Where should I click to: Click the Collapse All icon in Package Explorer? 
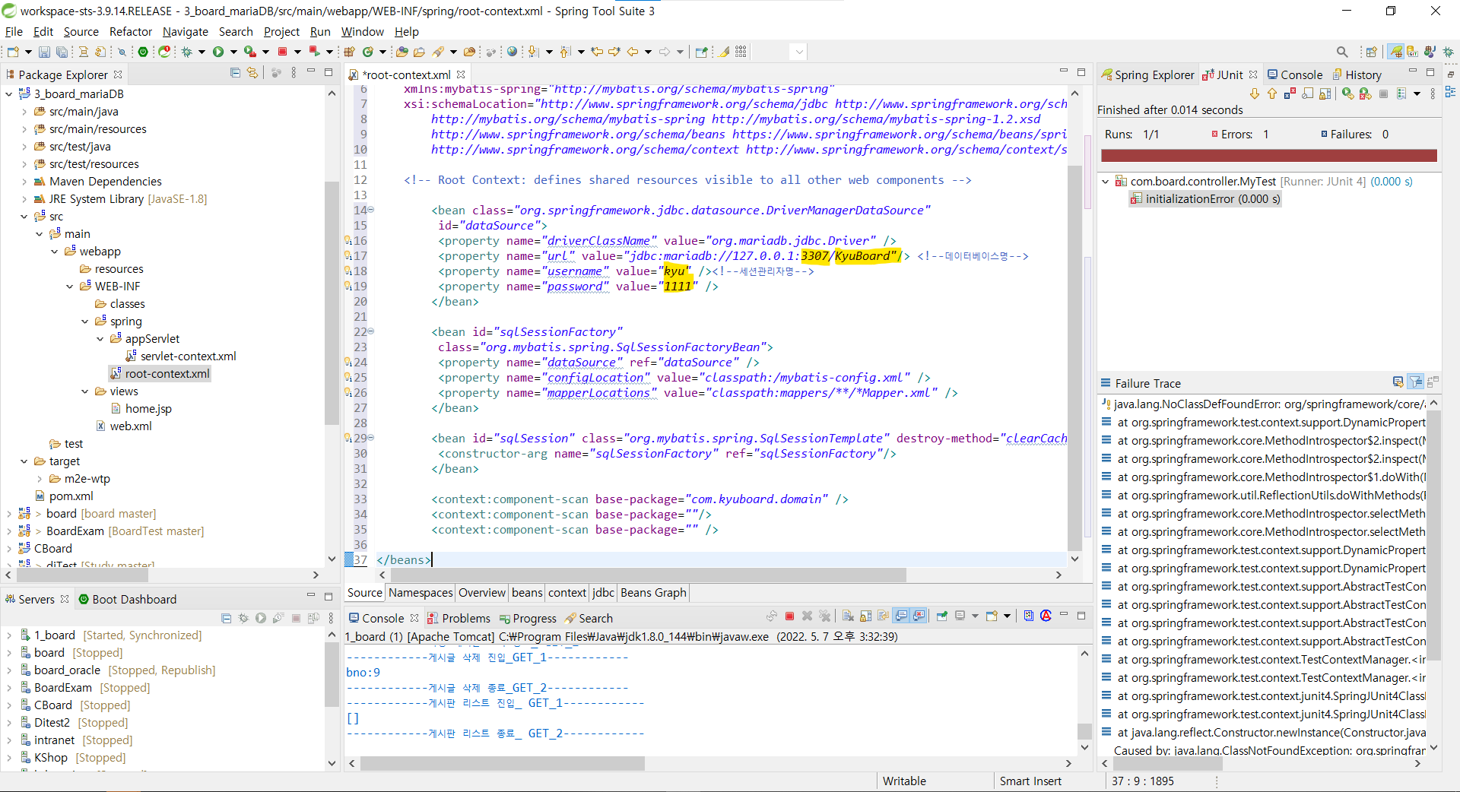click(x=235, y=73)
